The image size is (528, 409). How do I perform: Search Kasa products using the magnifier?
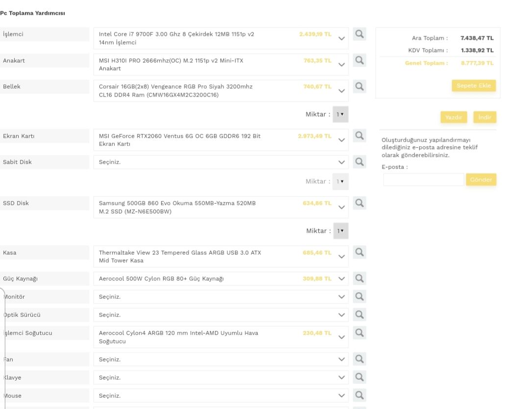360,252
